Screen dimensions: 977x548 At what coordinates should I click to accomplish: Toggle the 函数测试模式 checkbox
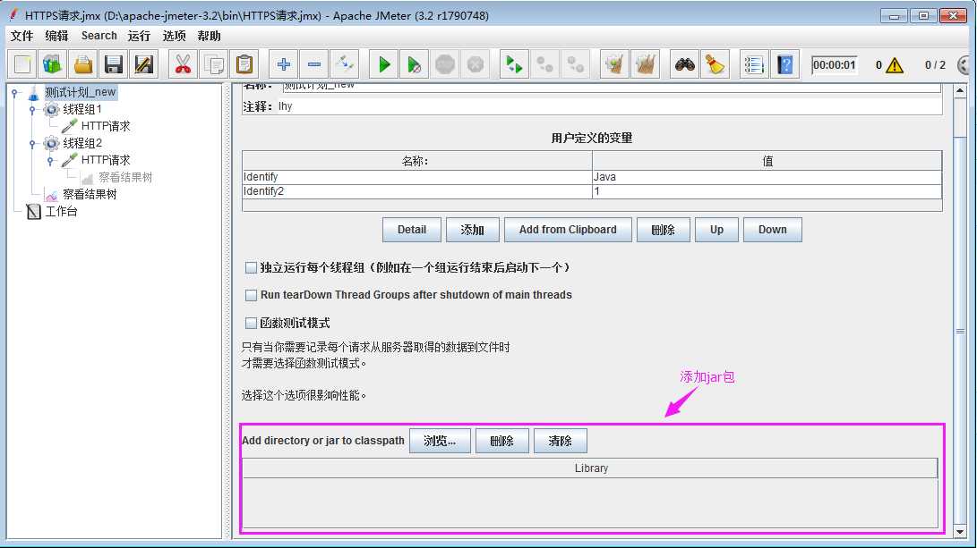coord(251,323)
